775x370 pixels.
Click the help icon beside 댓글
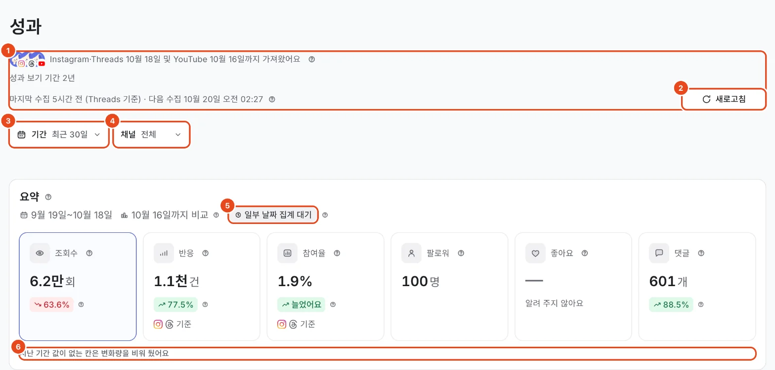tap(701, 253)
